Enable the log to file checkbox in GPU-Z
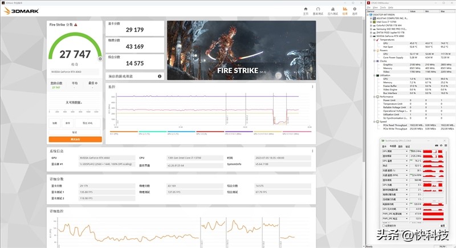 point(384,226)
